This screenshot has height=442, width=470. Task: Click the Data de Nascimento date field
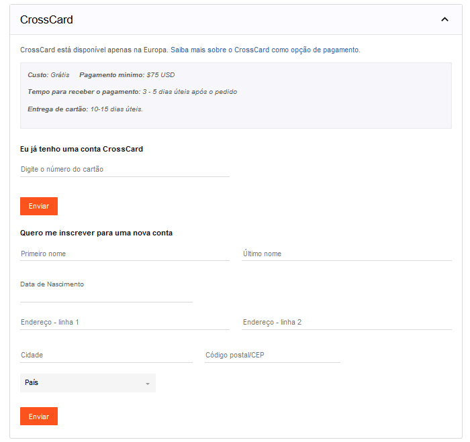[x=106, y=296]
